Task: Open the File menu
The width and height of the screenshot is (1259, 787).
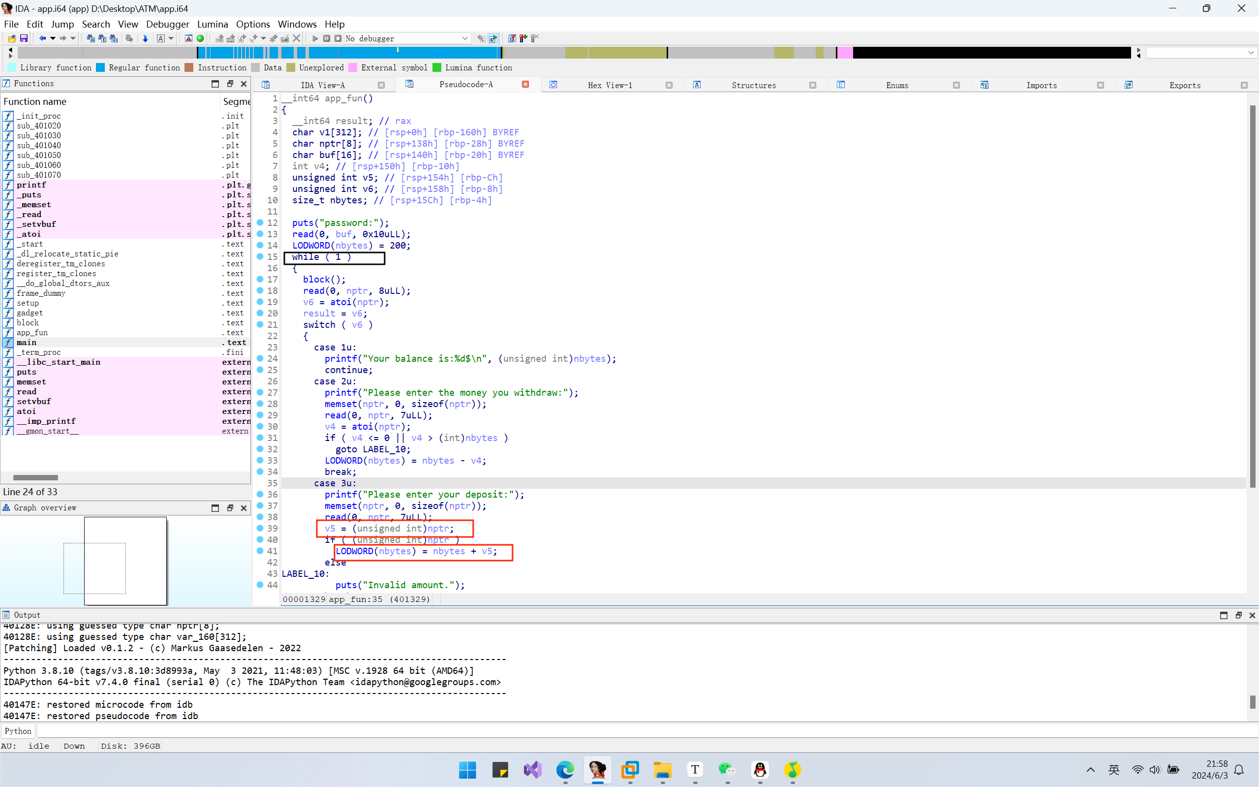Action: click(x=11, y=24)
